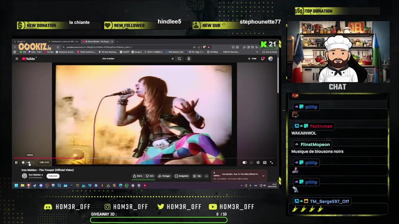
Task: Open File Explorer from the taskbar
Action: (22, 185)
